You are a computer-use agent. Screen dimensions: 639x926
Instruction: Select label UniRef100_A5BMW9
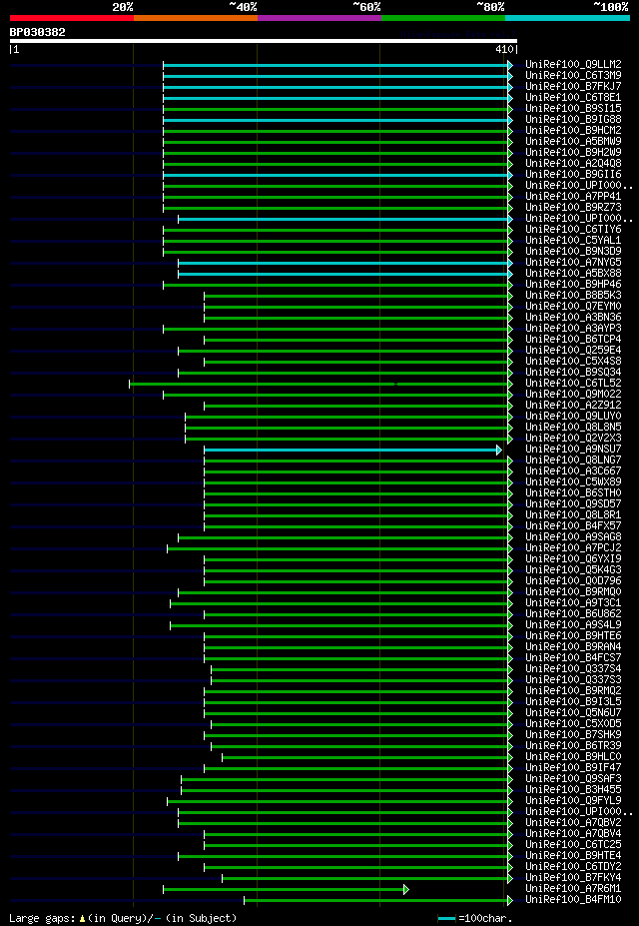click(573, 141)
